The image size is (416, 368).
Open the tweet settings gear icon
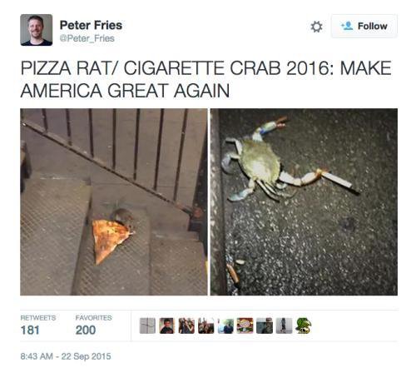point(316,27)
